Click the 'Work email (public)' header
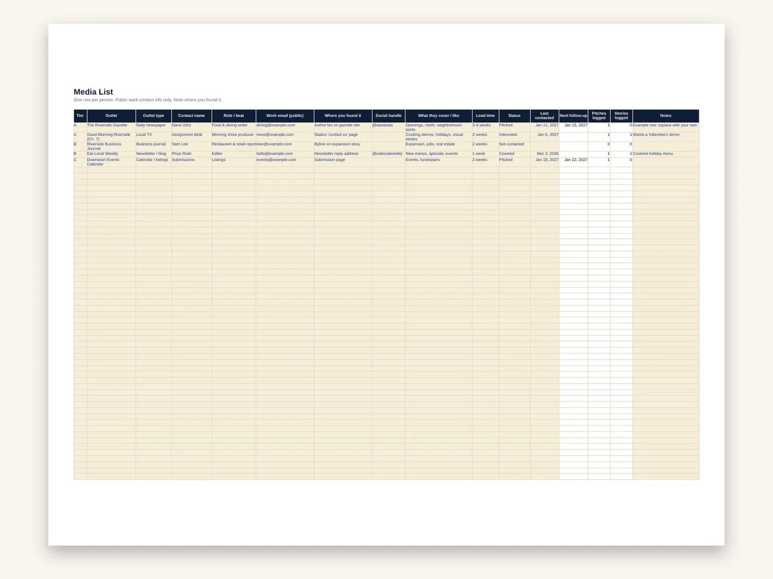 tap(285, 116)
